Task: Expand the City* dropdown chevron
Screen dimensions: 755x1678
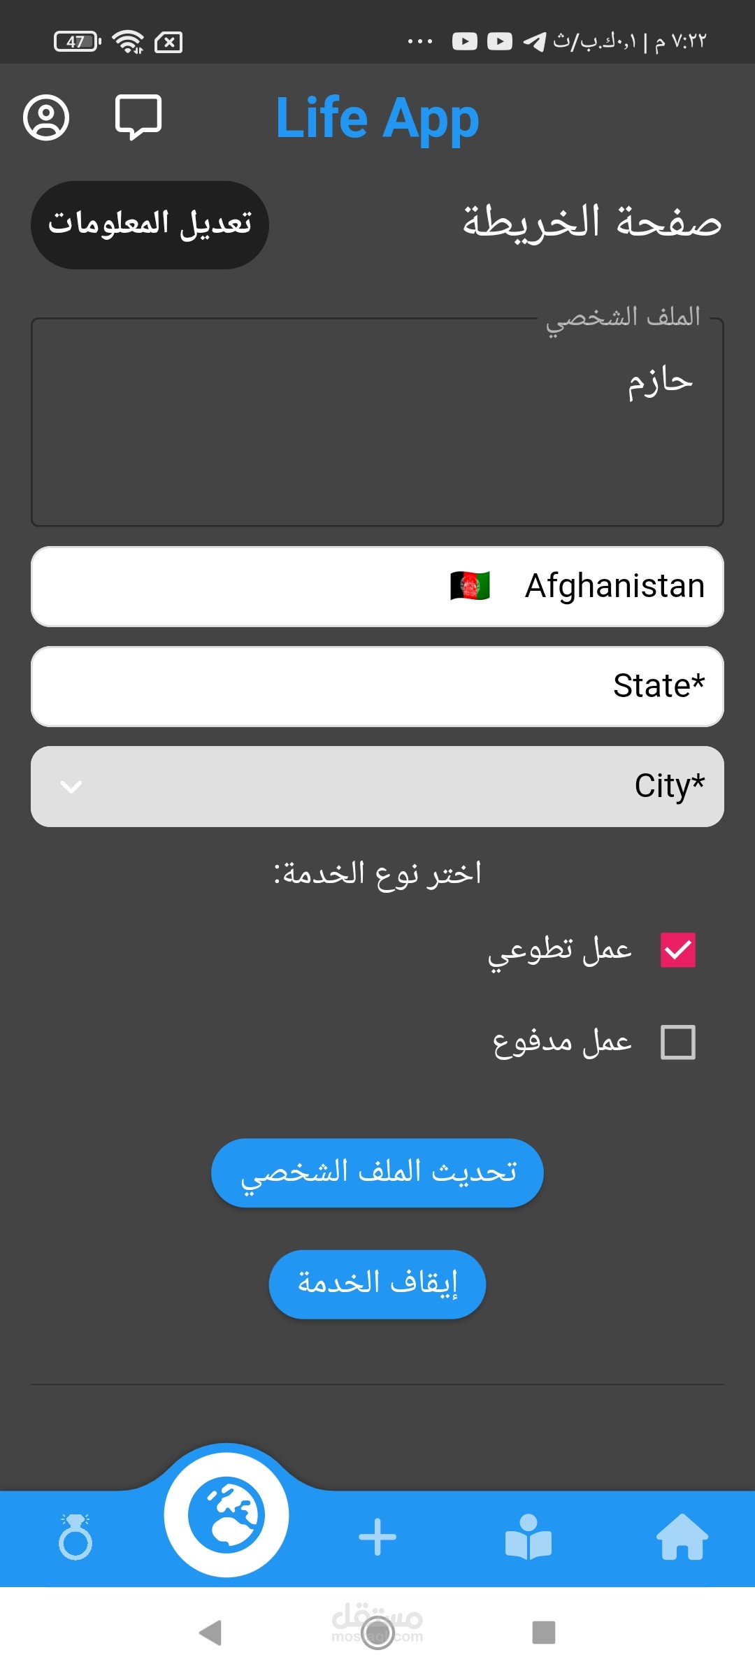Action: (71, 787)
